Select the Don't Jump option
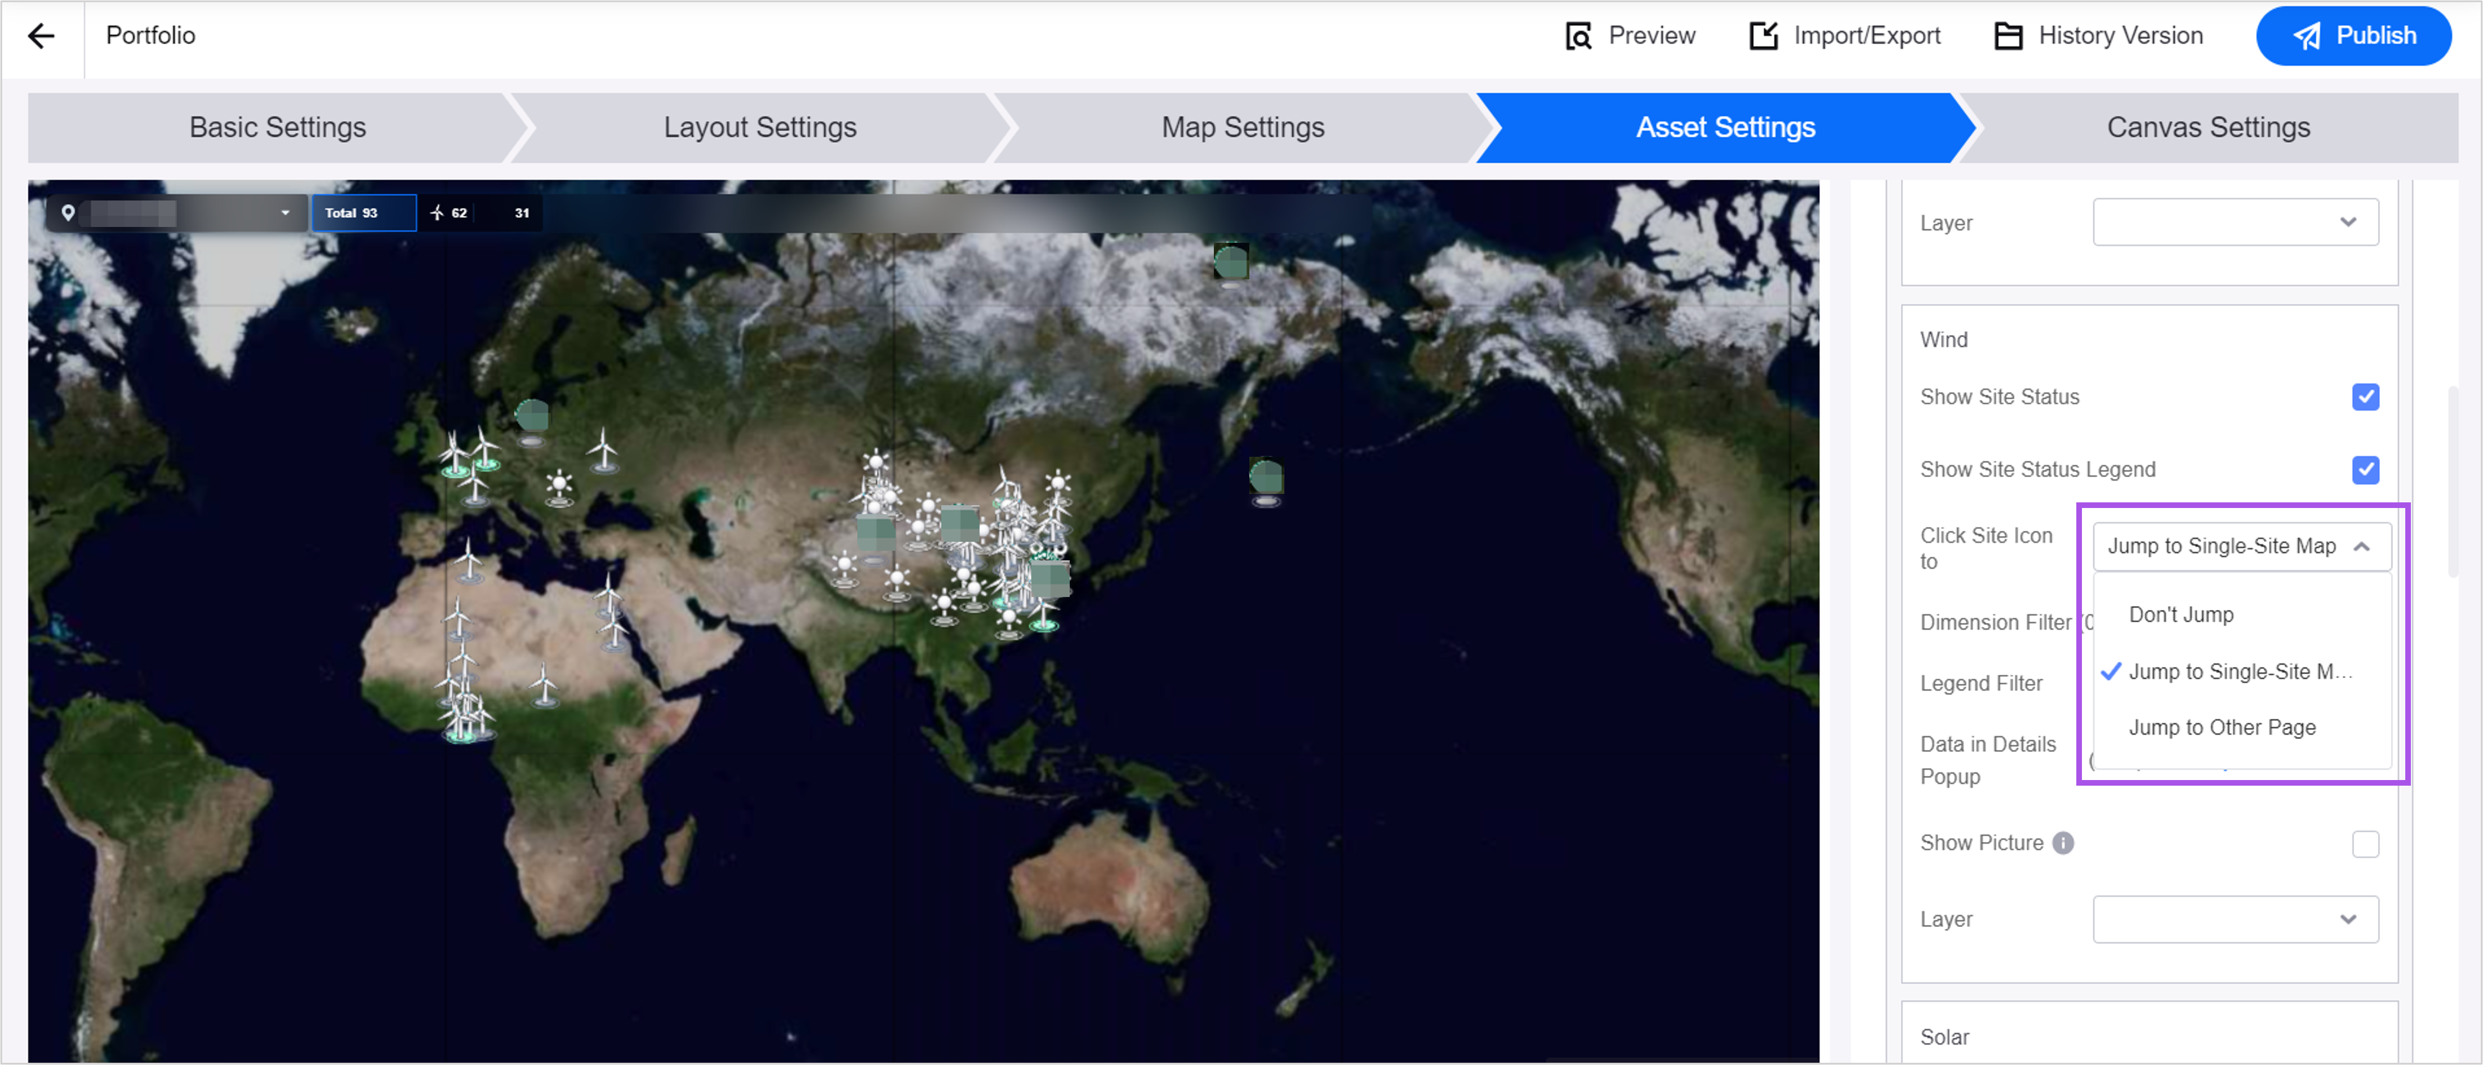 pyautogui.click(x=2181, y=615)
